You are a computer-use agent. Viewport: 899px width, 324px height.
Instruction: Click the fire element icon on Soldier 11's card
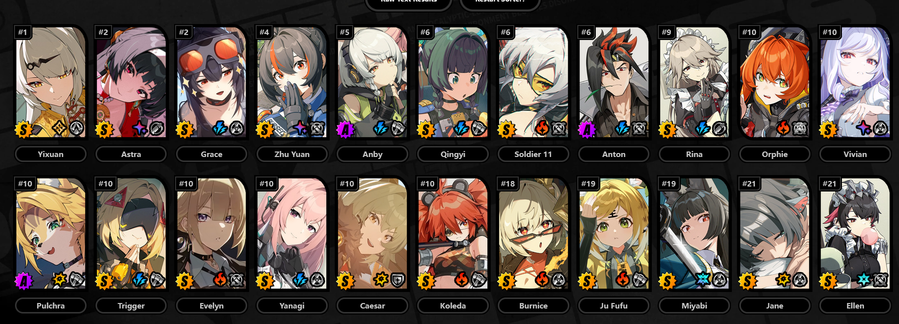[x=542, y=128]
